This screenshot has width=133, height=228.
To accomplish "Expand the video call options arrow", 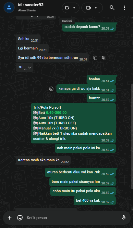I will click(96, 8).
